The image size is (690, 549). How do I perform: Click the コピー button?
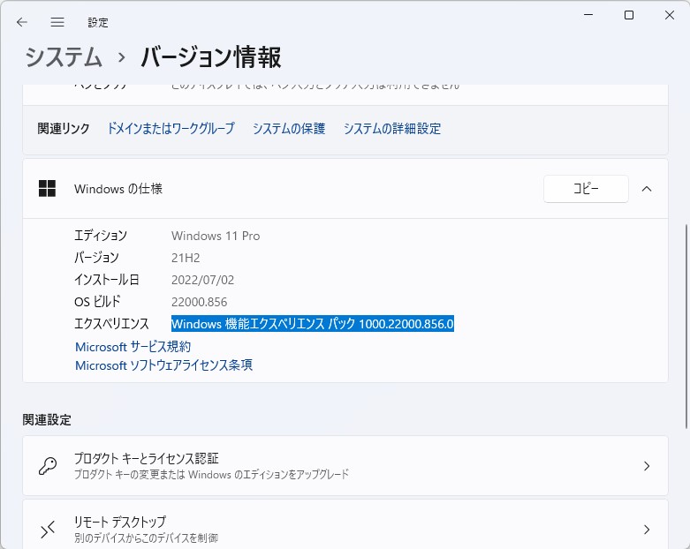586,189
